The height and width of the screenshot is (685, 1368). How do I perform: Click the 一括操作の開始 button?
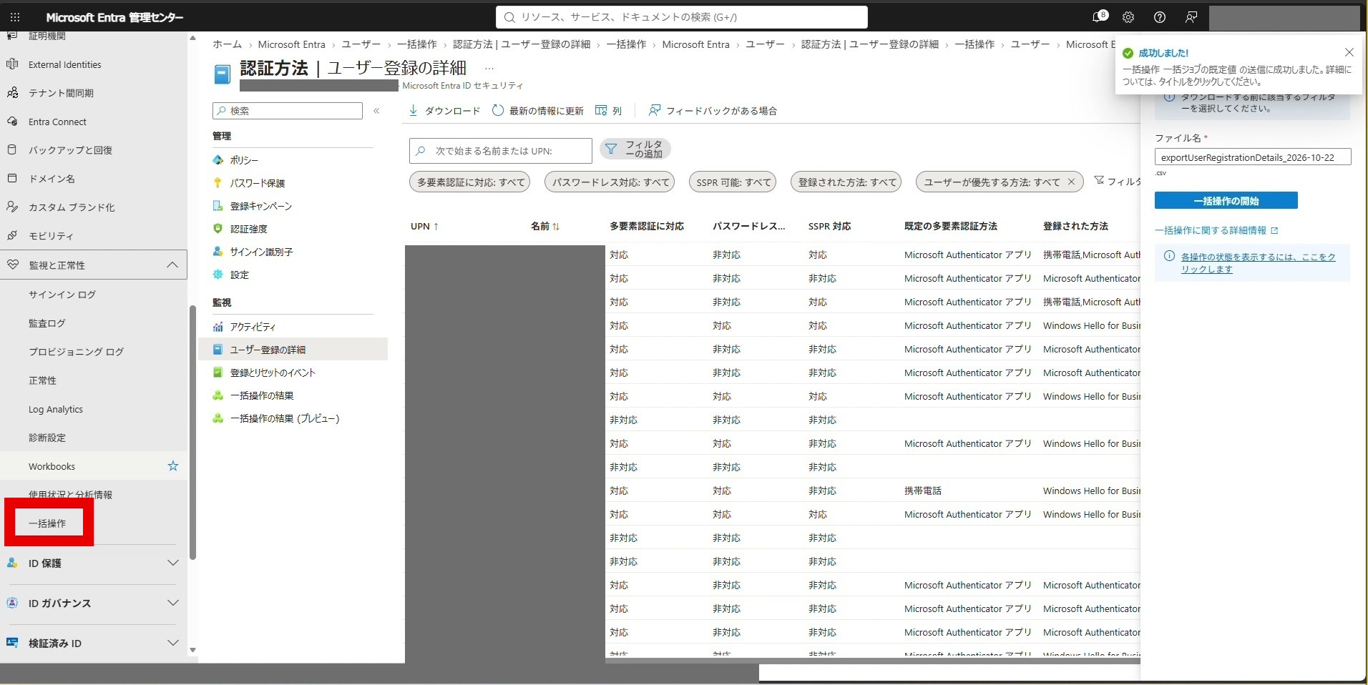[1226, 201]
